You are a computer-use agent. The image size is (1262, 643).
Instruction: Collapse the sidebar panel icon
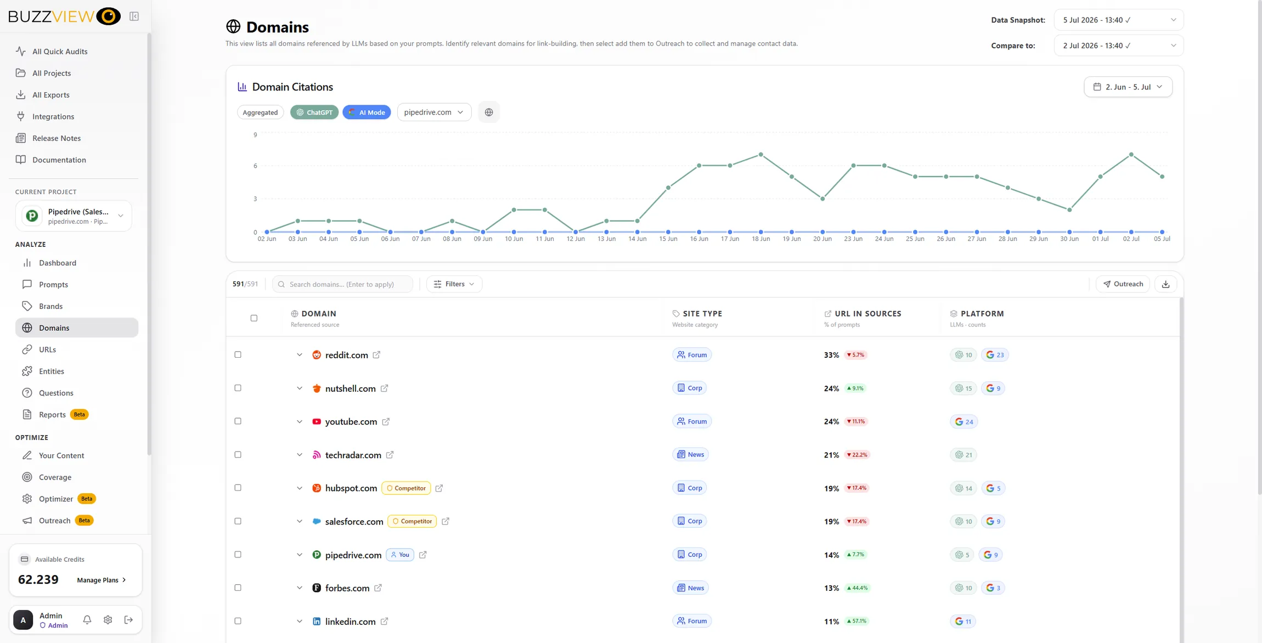pos(134,16)
